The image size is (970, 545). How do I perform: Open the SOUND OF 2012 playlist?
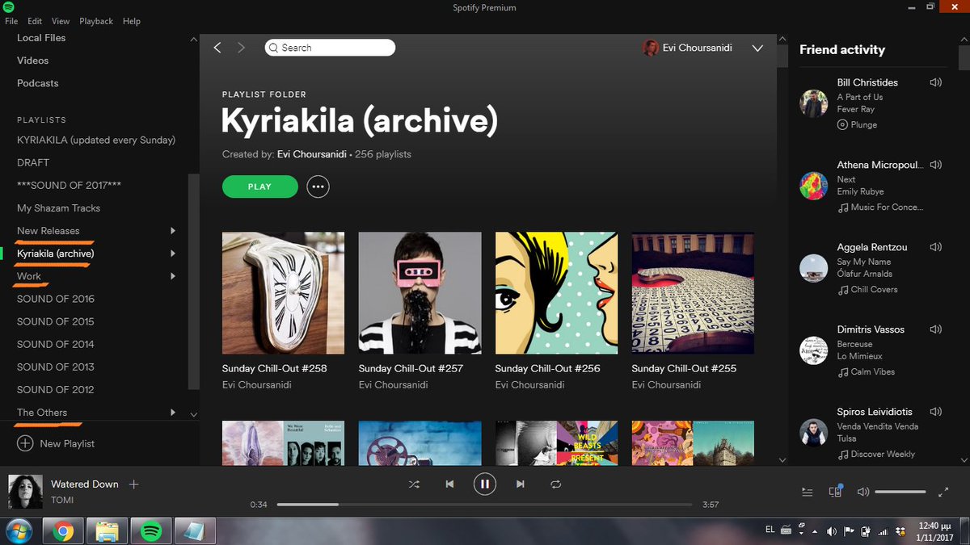56,389
